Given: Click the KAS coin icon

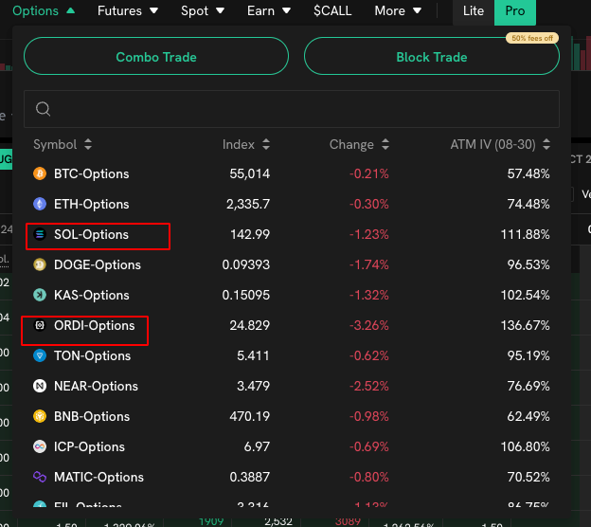Looking at the screenshot, I should click(x=40, y=296).
